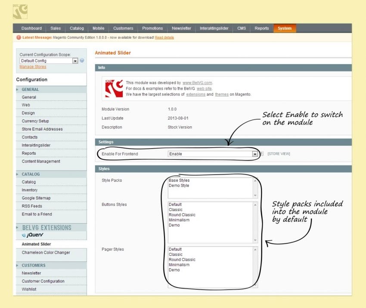This screenshot has height=308, width=366.
Task: Open the Catalog menu in top navigation
Action: (77, 28)
